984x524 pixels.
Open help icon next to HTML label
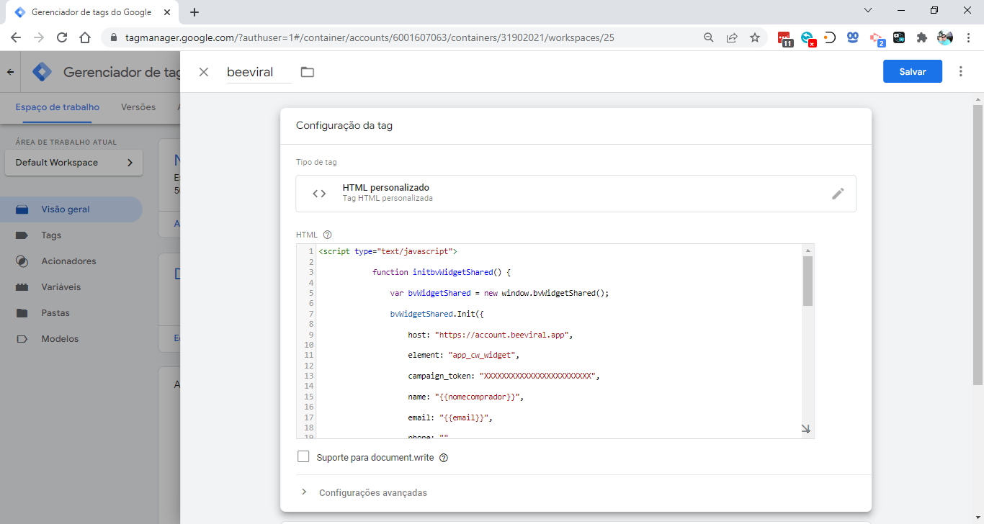point(327,235)
